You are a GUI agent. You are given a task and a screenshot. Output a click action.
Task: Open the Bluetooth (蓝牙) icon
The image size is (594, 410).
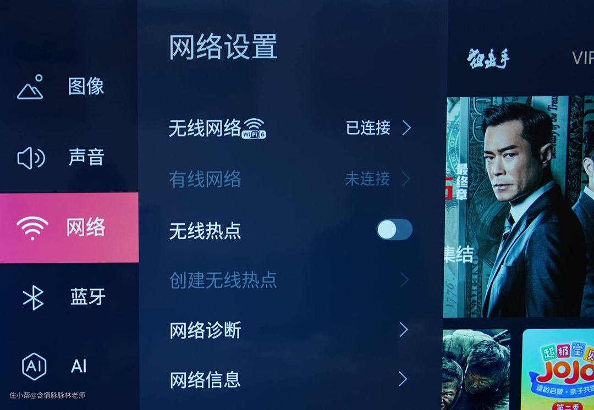point(33,297)
